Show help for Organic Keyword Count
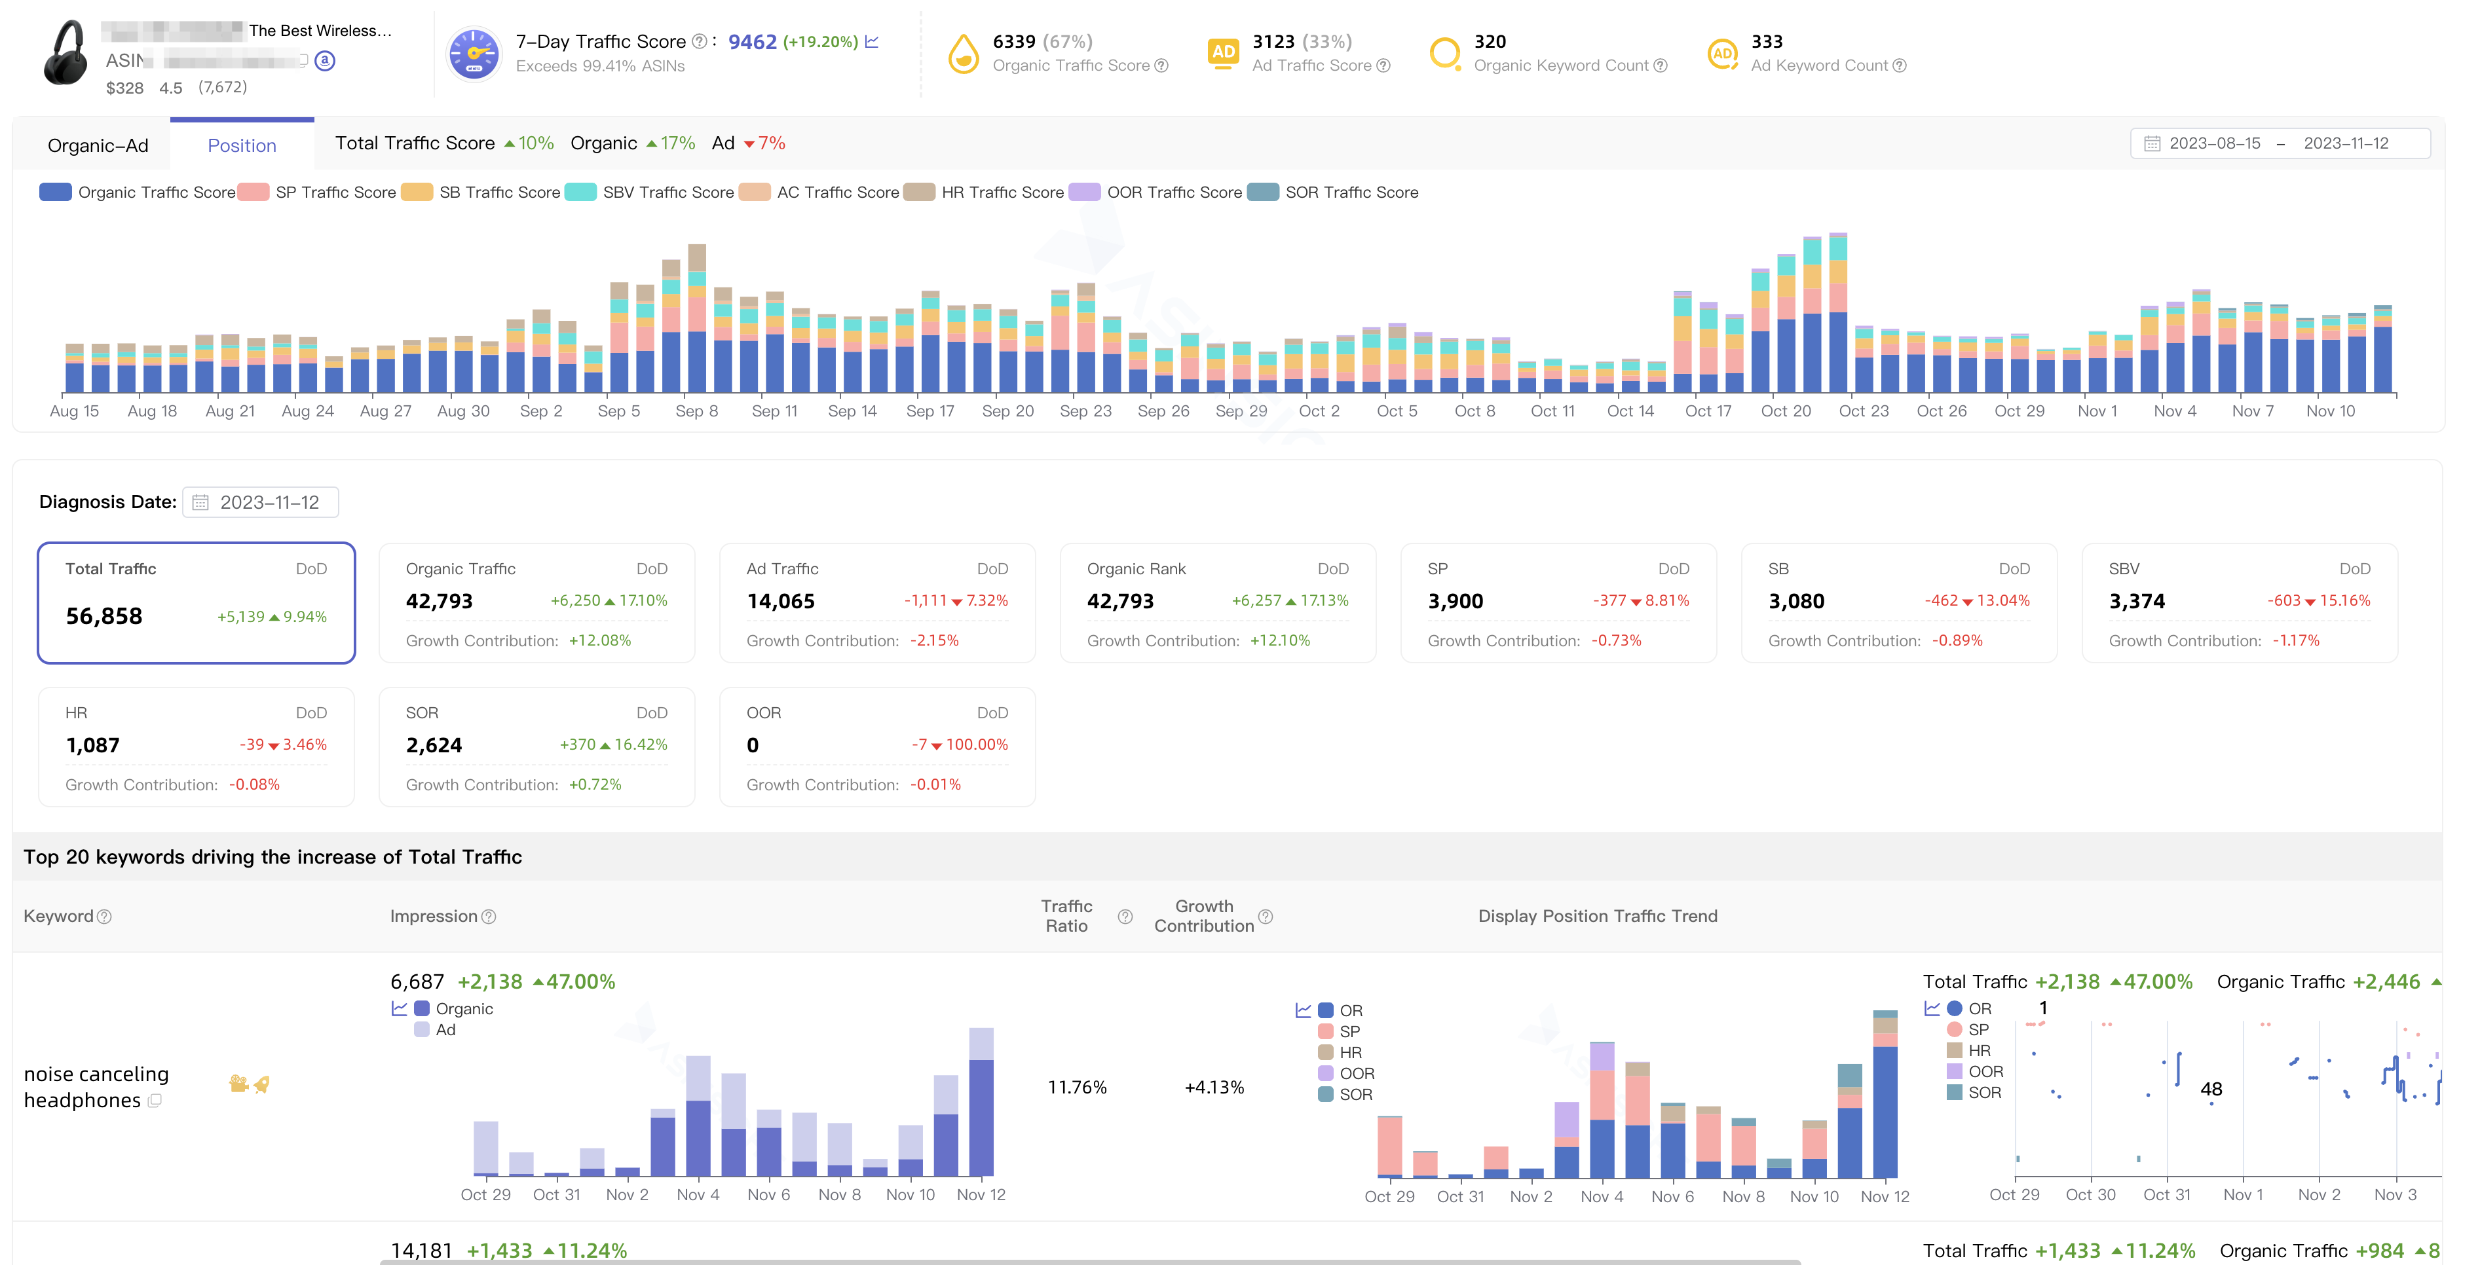 pyautogui.click(x=1661, y=65)
